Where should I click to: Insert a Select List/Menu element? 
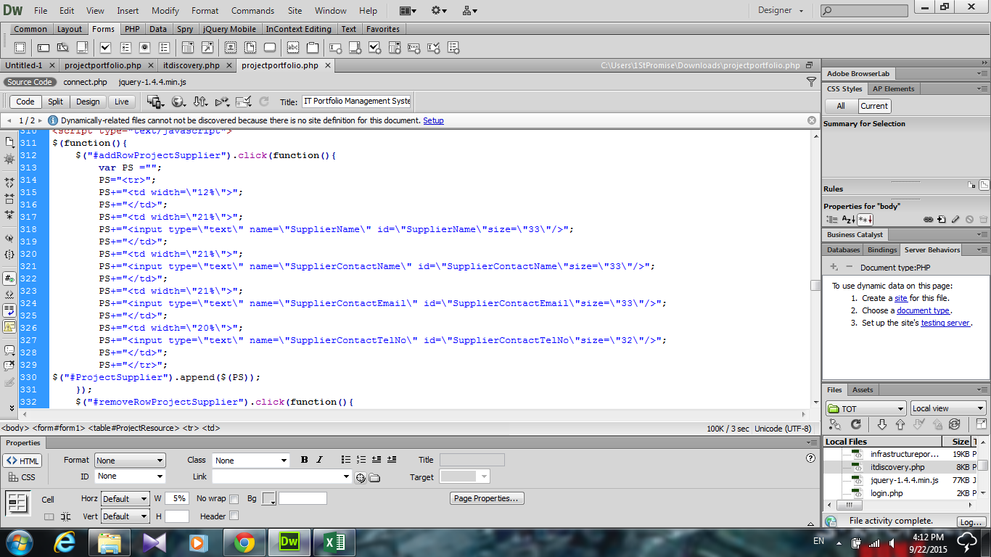pyautogui.click(x=187, y=48)
